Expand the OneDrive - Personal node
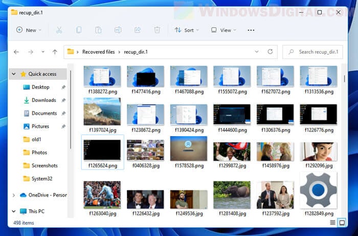The image size is (358, 236). point(14,195)
